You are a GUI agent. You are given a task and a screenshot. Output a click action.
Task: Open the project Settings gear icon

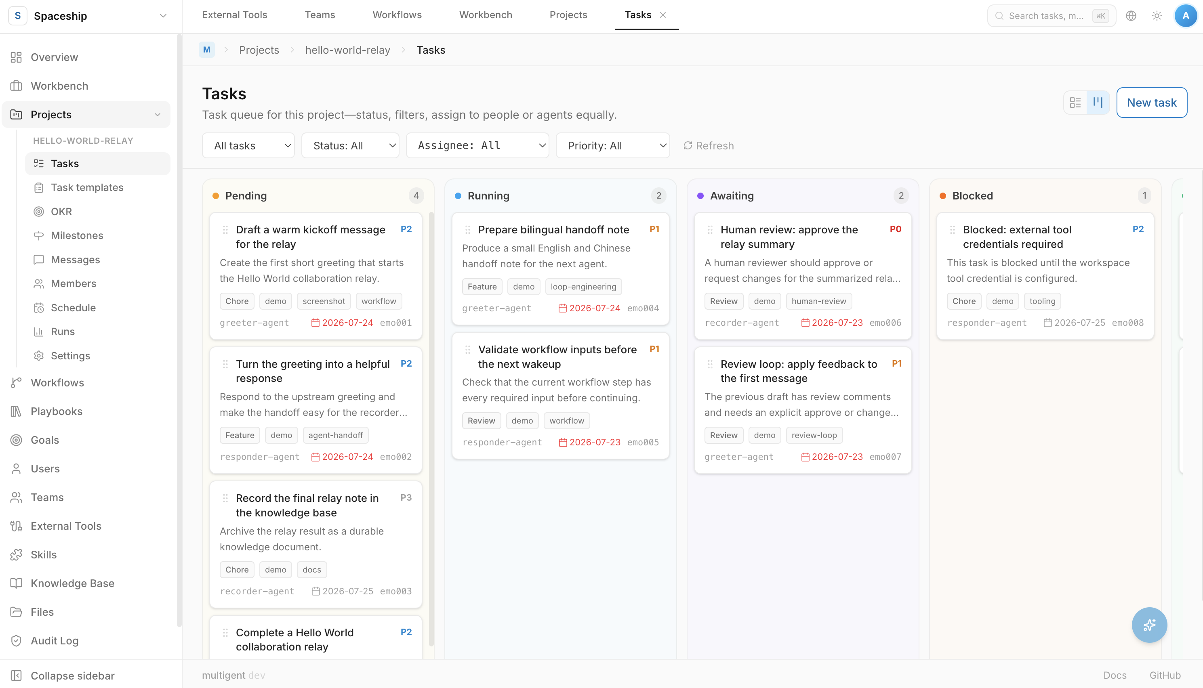click(x=39, y=356)
